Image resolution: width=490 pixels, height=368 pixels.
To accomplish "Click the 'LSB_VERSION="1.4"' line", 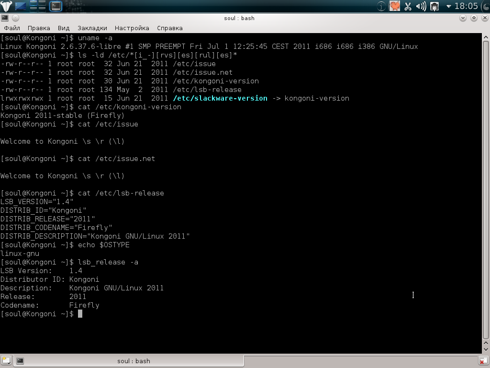I will pos(37,202).
